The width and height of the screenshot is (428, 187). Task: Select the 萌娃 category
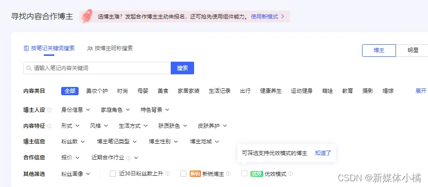327,91
